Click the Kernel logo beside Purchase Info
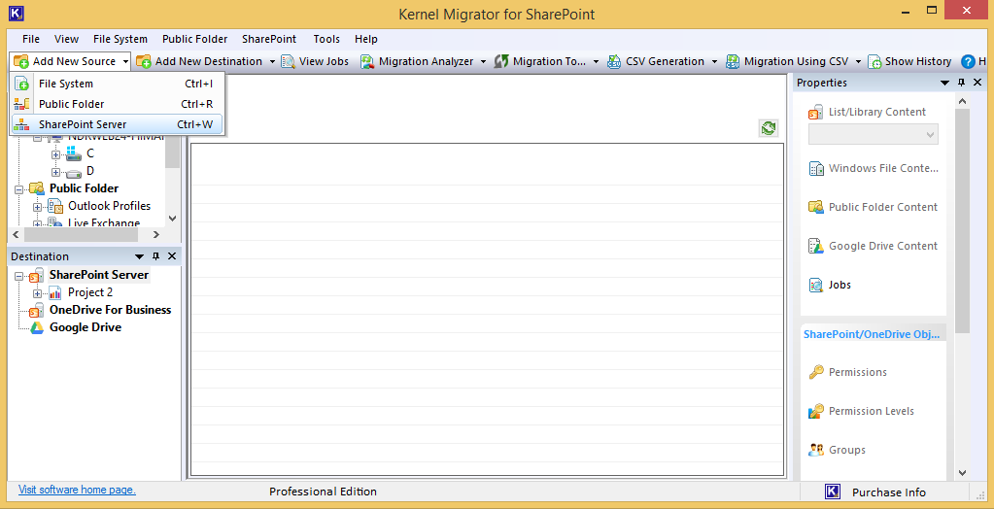The height and width of the screenshot is (509, 994). click(833, 492)
